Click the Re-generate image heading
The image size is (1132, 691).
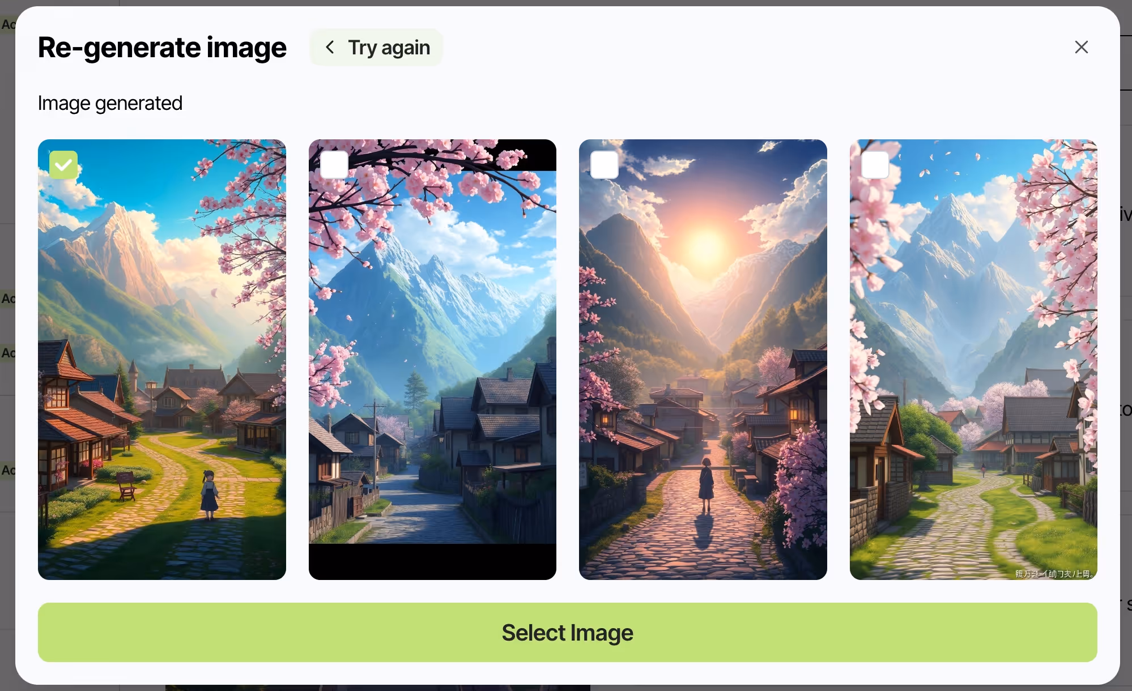click(x=162, y=47)
